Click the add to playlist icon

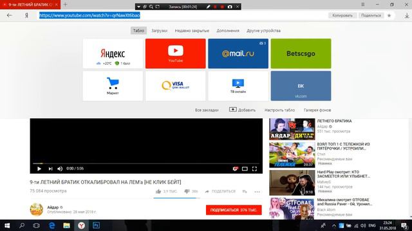point(245,191)
